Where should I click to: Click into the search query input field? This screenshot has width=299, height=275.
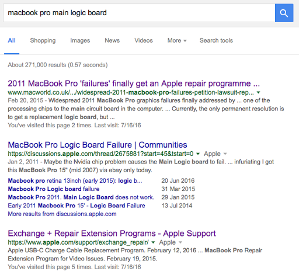point(139,13)
